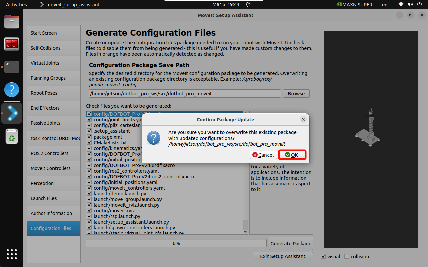Click the 0% generation progress bar
Viewport: 428px width, 267px height.
tap(176, 243)
